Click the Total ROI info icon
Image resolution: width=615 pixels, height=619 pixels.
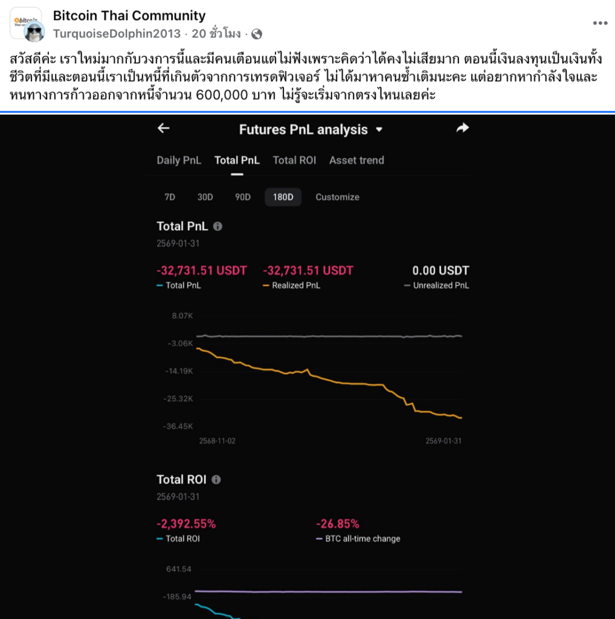pos(216,479)
